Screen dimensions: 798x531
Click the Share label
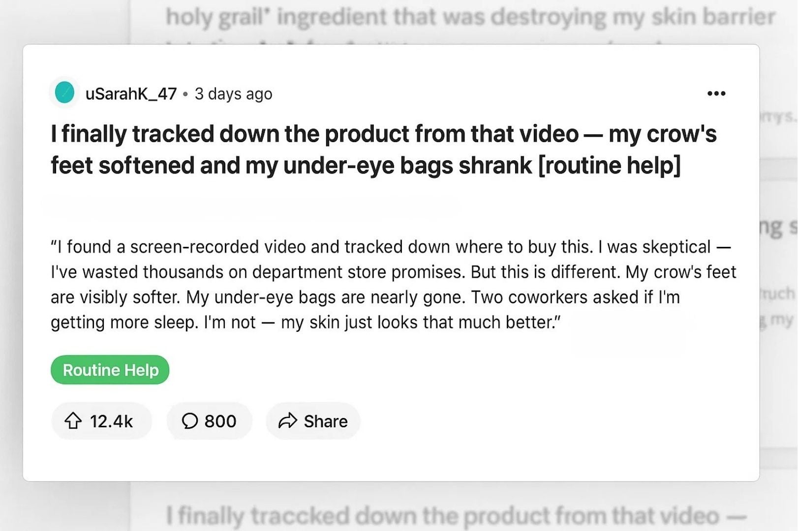click(325, 421)
